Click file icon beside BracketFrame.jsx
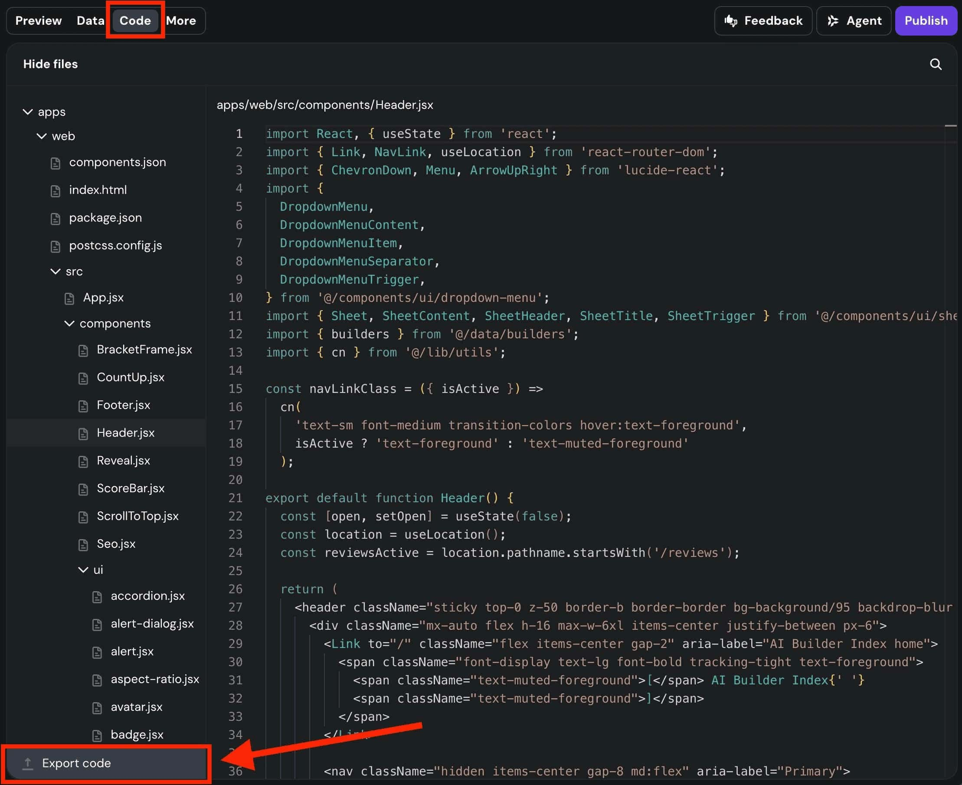Image resolution: width=962 pixels, height=785 pixels. pos(83,350)
